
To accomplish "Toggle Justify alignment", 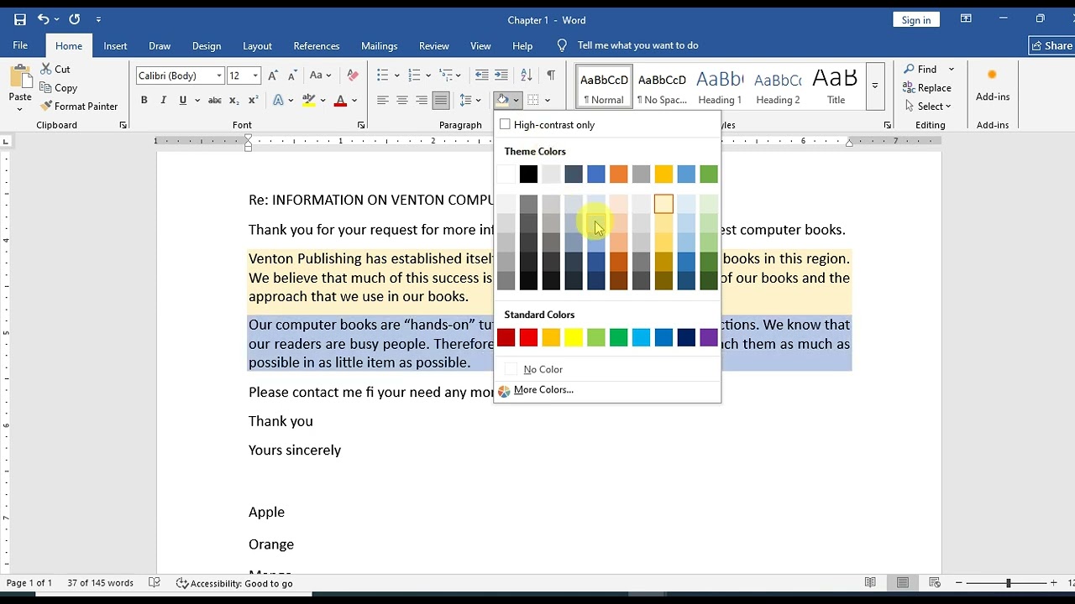I will (441, 100).
